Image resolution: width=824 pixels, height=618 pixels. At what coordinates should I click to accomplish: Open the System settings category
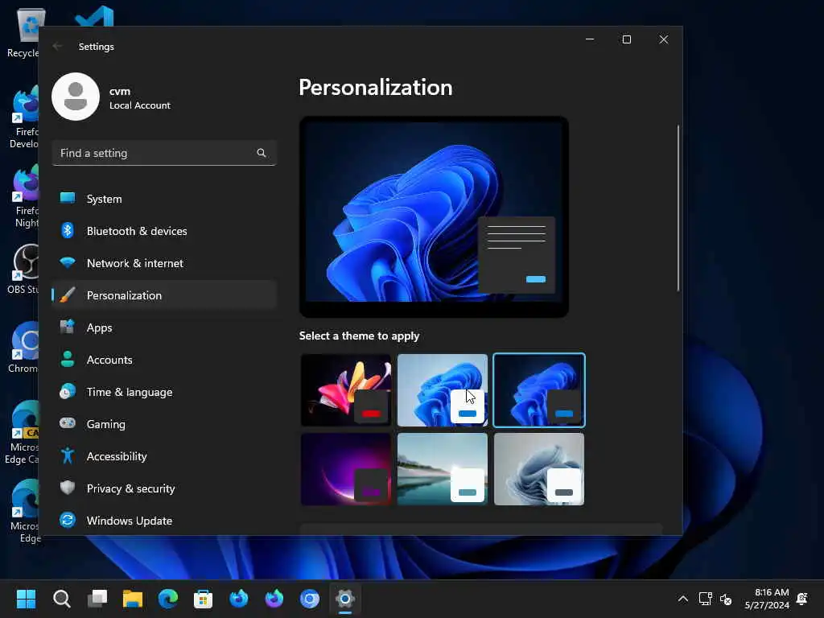(x=164, y=199)
